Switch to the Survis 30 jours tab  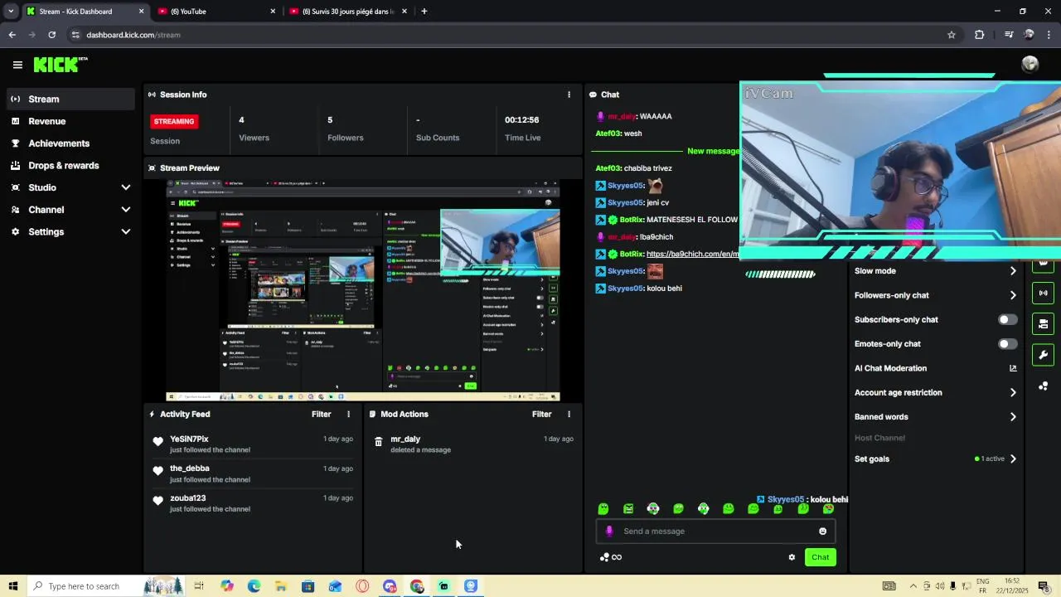[x=348, y=12]
